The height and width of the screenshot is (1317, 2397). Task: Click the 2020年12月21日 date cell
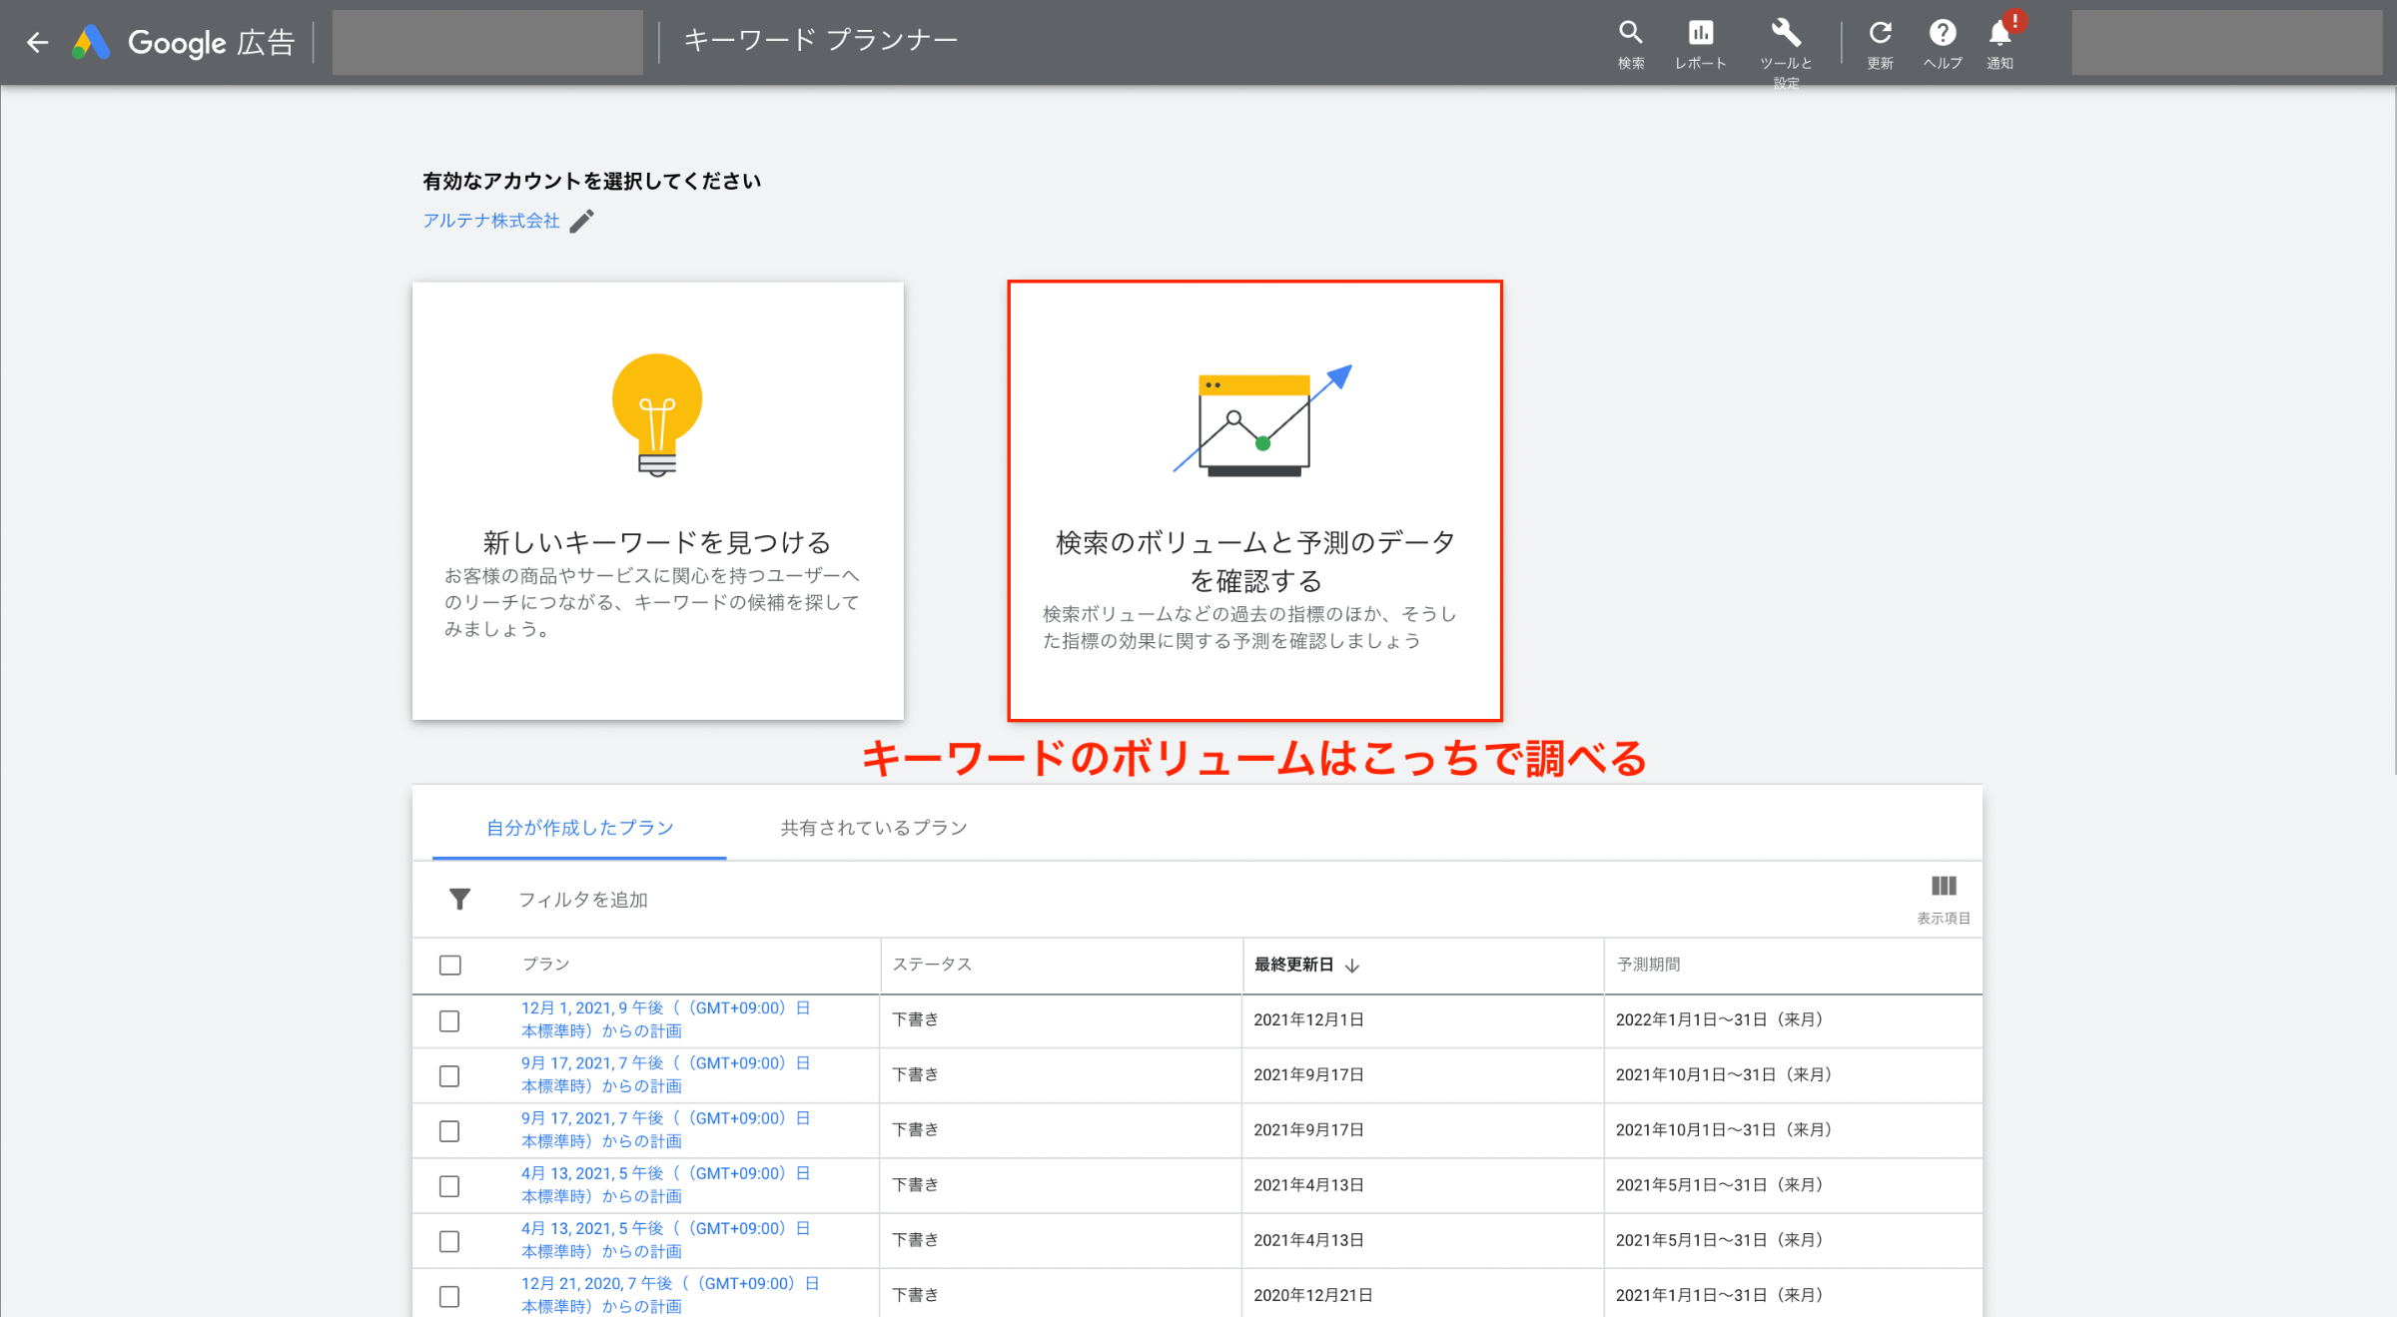[x=1313, y=1295]
